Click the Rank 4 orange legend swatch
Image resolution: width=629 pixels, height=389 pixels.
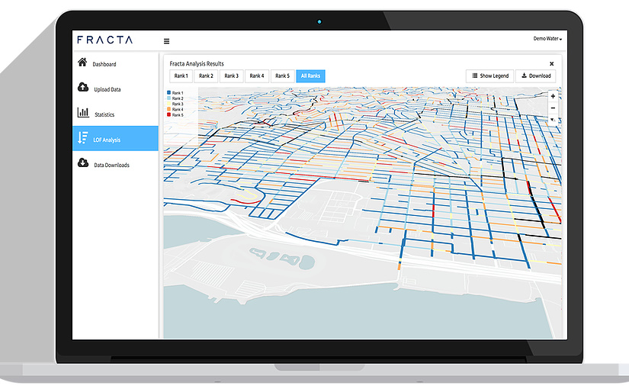[169, 109]
